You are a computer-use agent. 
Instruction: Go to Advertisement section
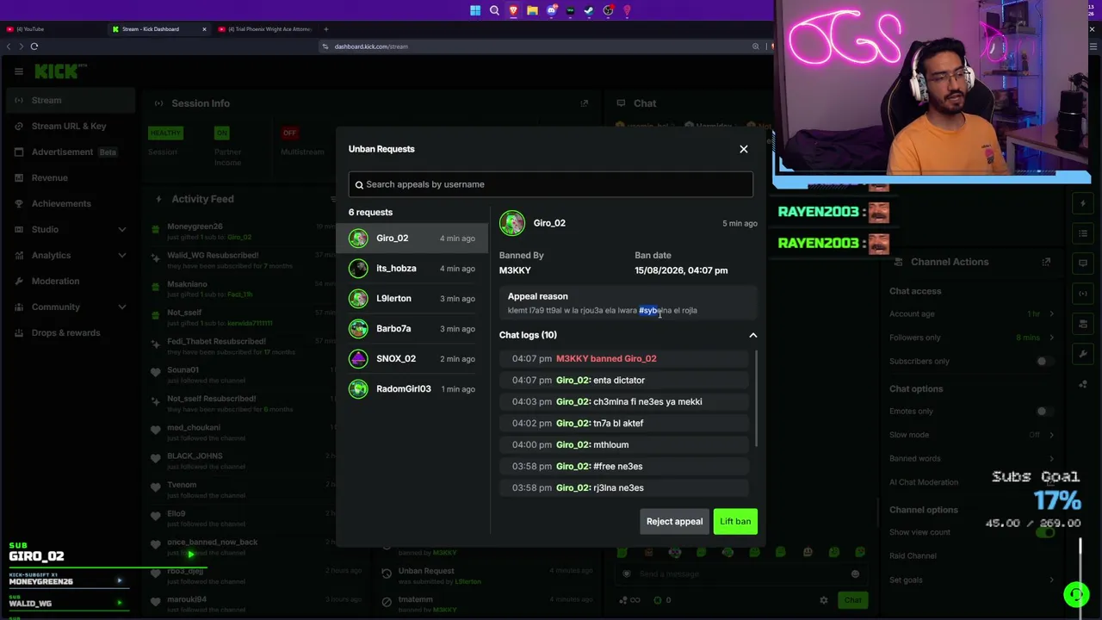coord(69,152)
